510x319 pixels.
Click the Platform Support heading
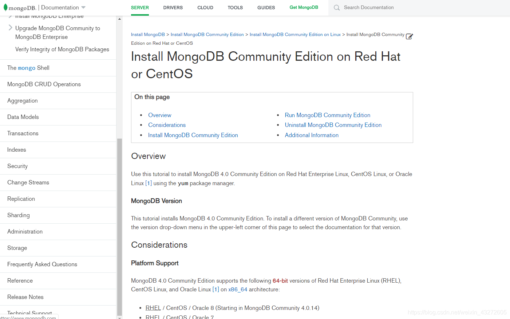coord(155,263)
